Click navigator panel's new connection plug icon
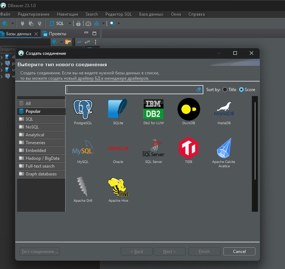This screenshot has height=269, width=285. 55,42
